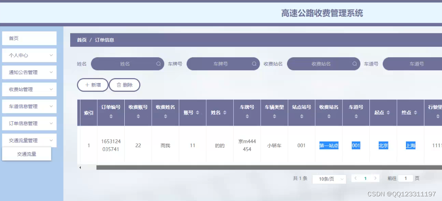This screenshot has width=442, height=201.
Task: Click the 车牌号 search input
Action: pyautogui.click(x=223, y=64)
